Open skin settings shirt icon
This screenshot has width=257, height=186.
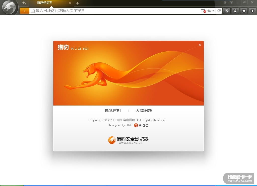[231, 3]
